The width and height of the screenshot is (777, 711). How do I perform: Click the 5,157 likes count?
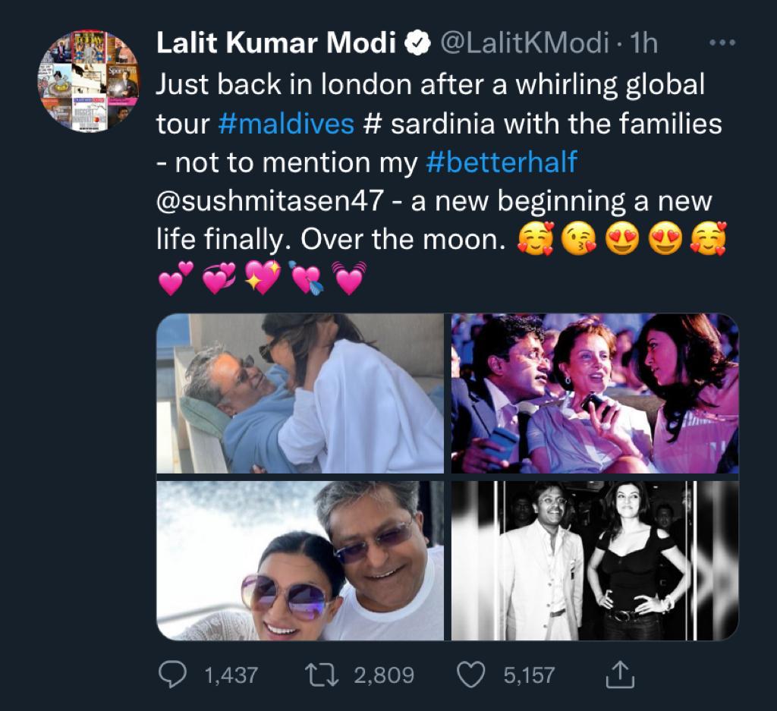tap(529, 675)
